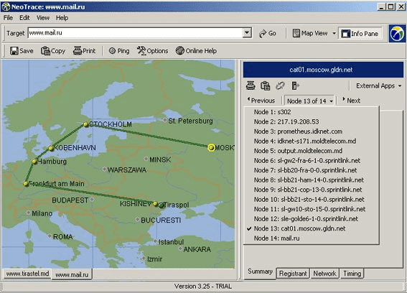Click the info pane print icon
This screenshot has width=407, height=293.
click(x=251, y=85)
